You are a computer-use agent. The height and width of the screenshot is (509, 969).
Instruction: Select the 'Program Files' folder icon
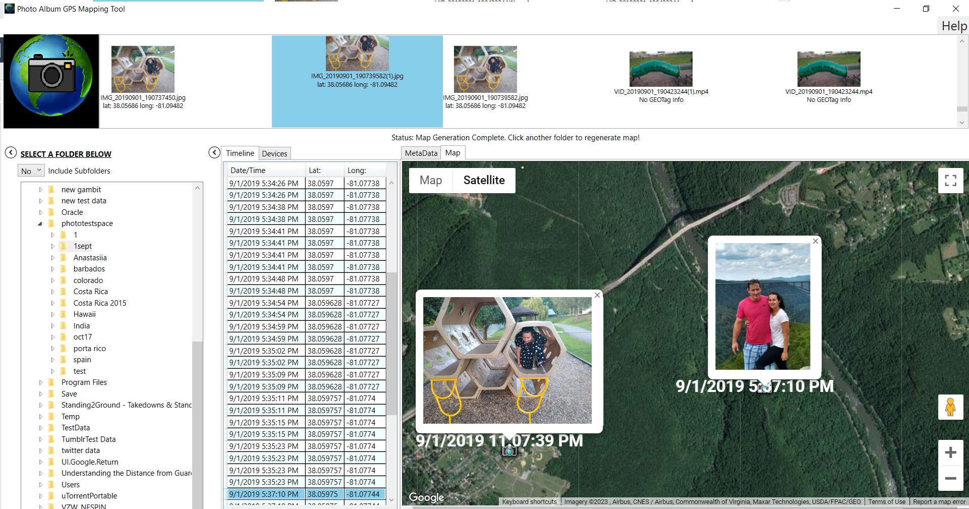(x=51, y=382)
